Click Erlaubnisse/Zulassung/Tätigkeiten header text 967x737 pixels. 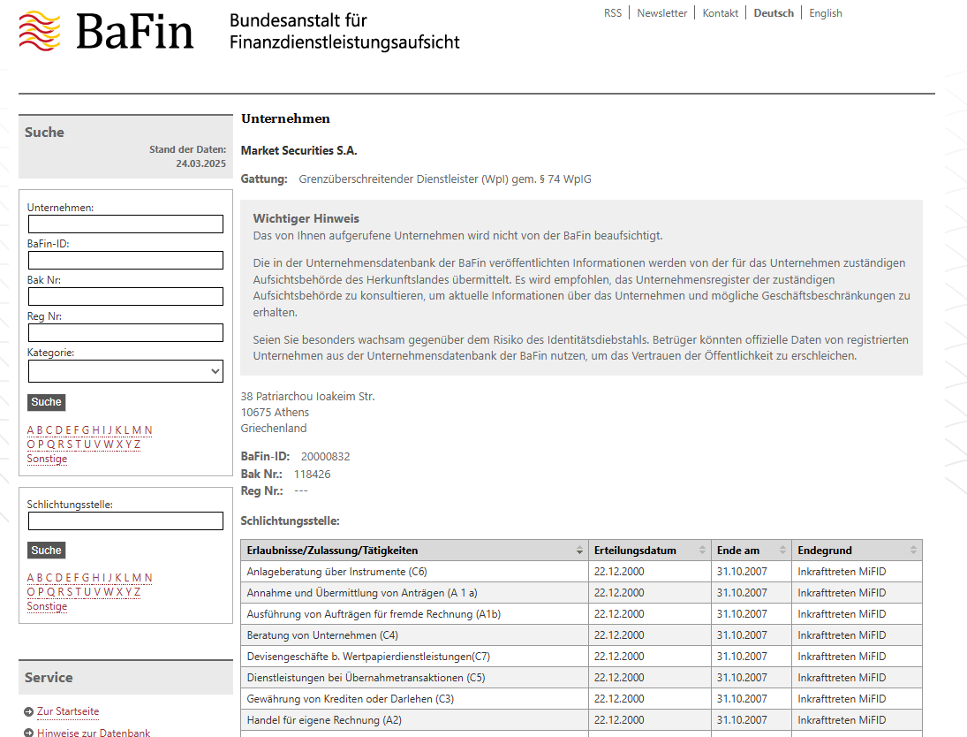point(332,550)
